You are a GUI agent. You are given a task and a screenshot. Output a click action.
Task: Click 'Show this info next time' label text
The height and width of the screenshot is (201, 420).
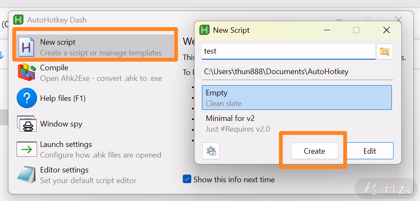tap(234, 179)
